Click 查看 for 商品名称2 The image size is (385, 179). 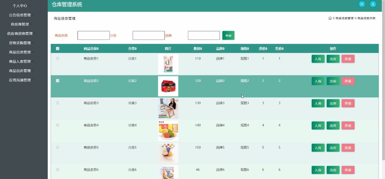348,81
